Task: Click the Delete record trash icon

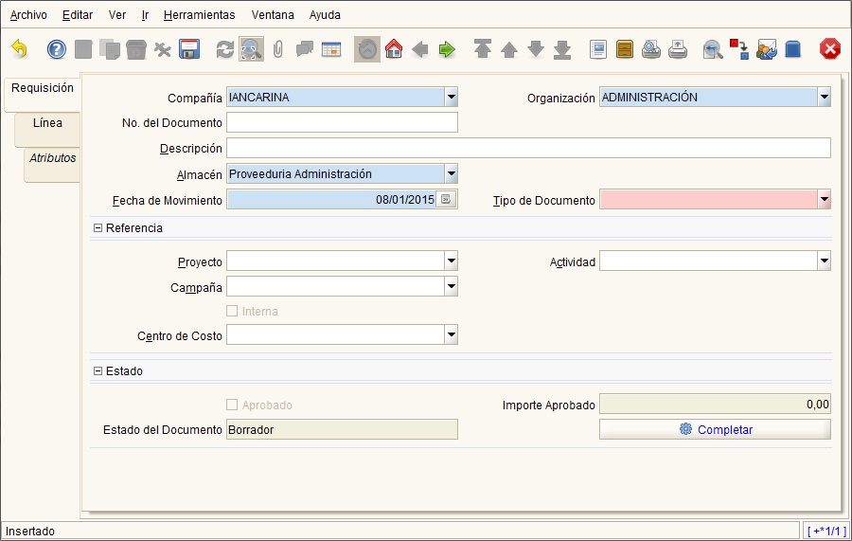Action: 135,49
